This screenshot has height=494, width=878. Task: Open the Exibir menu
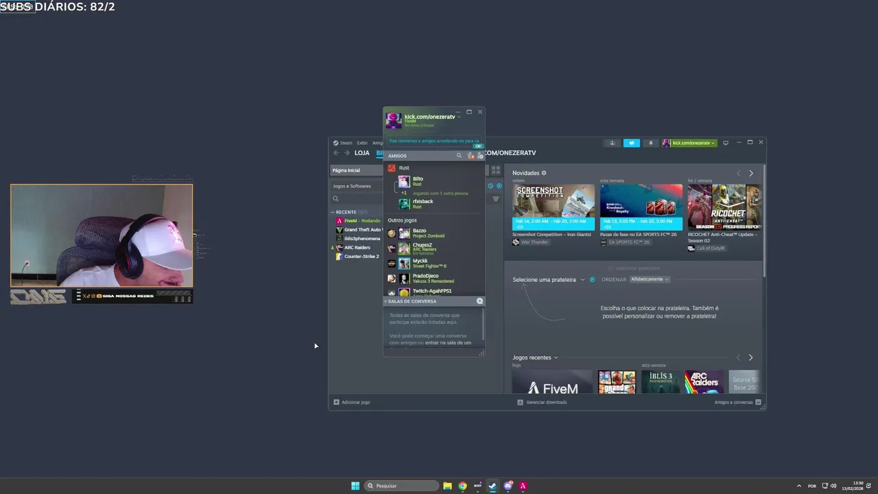coord(362,143)
